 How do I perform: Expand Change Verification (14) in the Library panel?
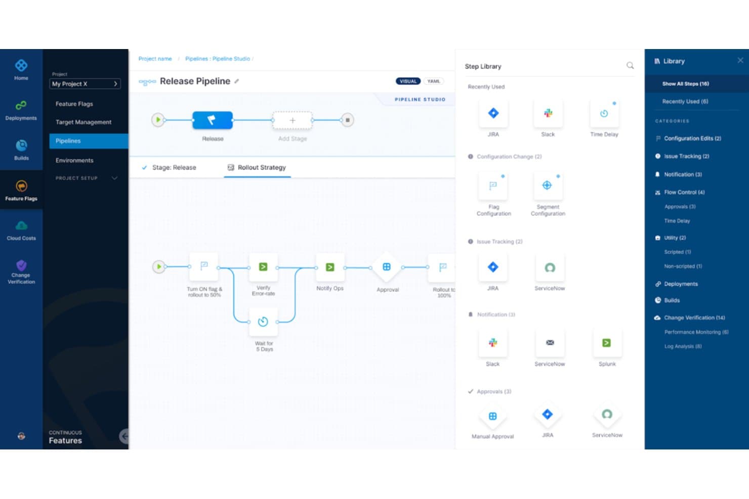tap(694, 317)
